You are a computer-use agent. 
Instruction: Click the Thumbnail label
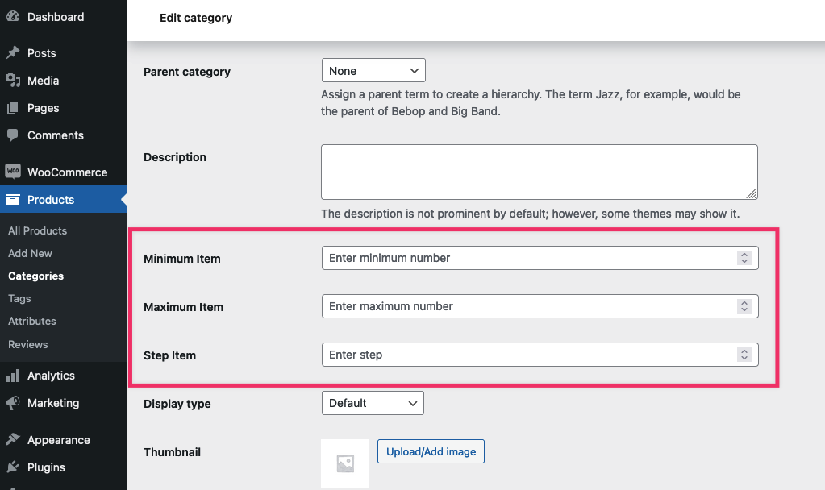click(x=172, y=452)
